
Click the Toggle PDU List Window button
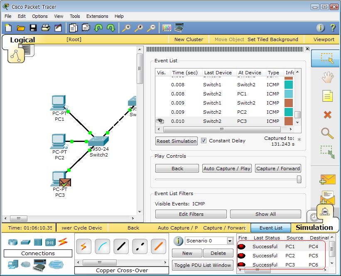[202, 265]
